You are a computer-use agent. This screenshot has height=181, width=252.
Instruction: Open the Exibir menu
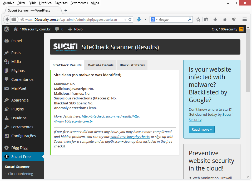[32, 3]
